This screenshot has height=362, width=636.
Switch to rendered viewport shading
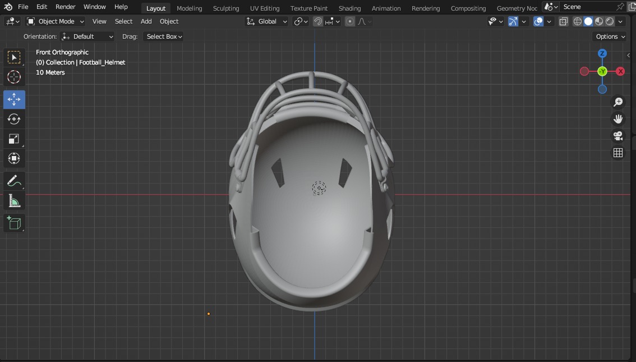pos(610,21)
